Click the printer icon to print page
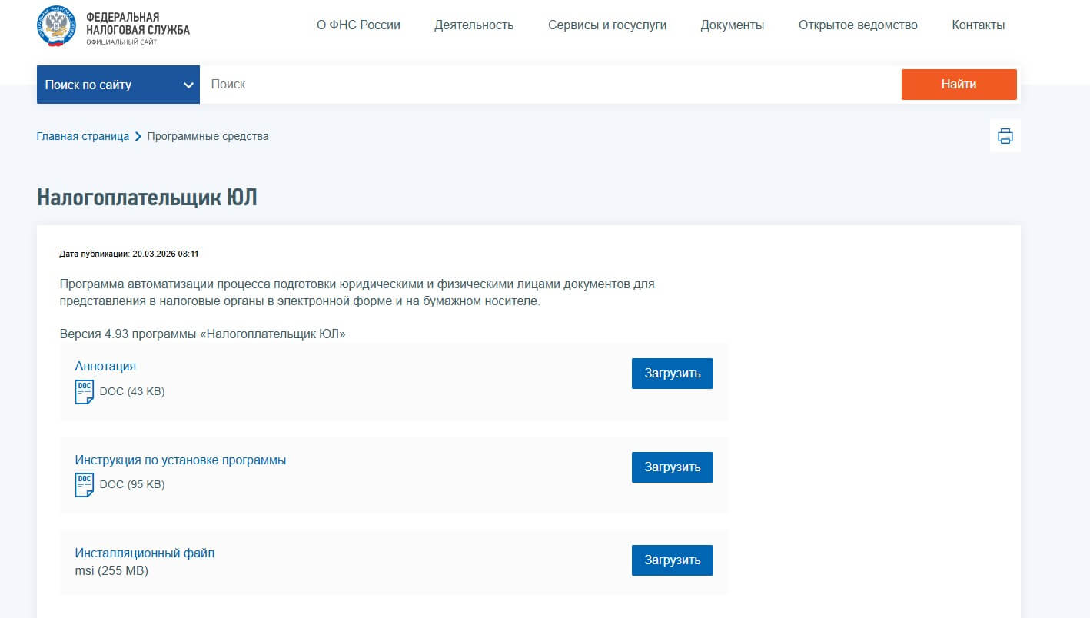 pos(1005,136)
